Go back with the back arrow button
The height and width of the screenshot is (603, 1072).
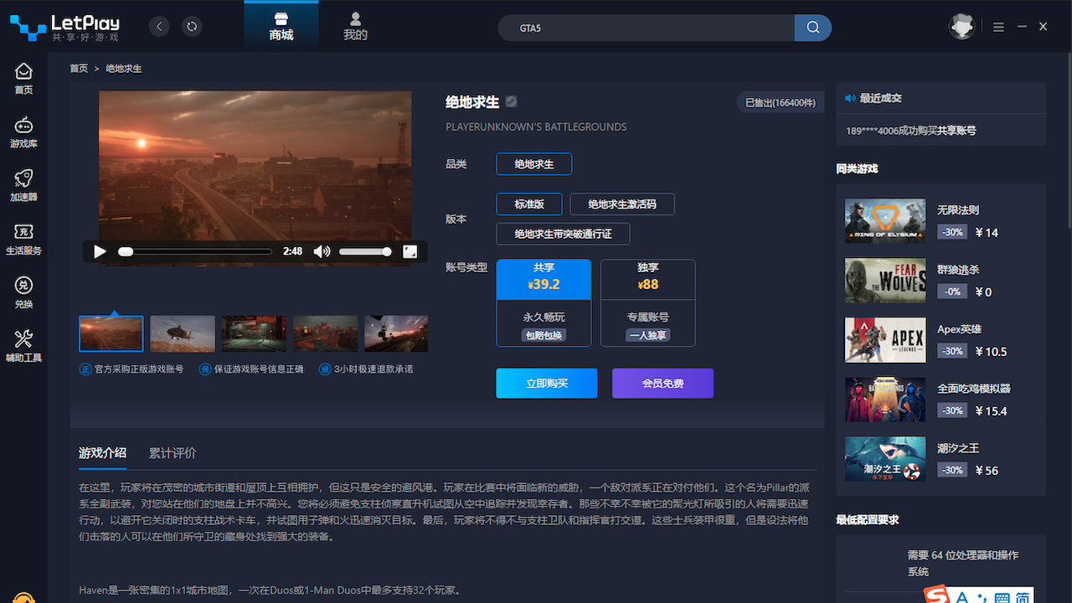[159, 27]
